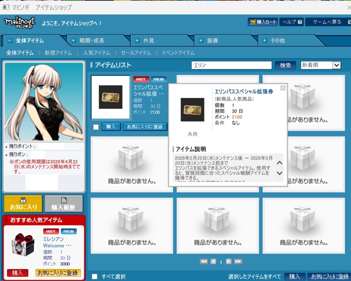
Task: Go to next page arrow
Action: (229, 261)
